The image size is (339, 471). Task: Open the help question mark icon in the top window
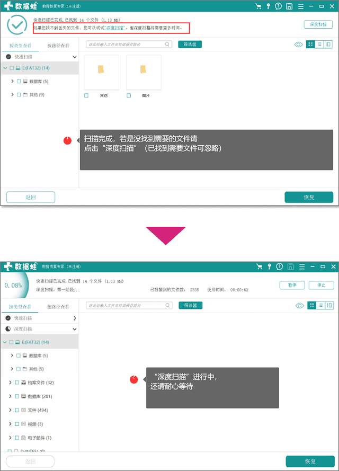pos(278,6)
